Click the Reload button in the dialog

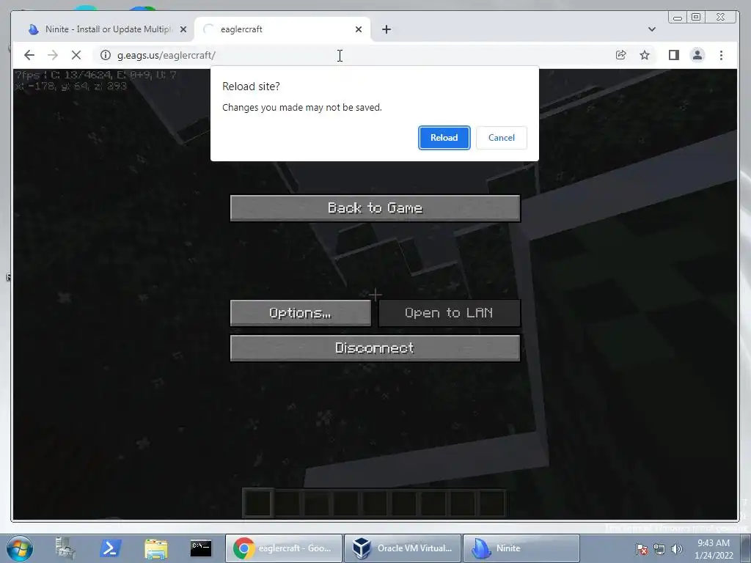444,138
